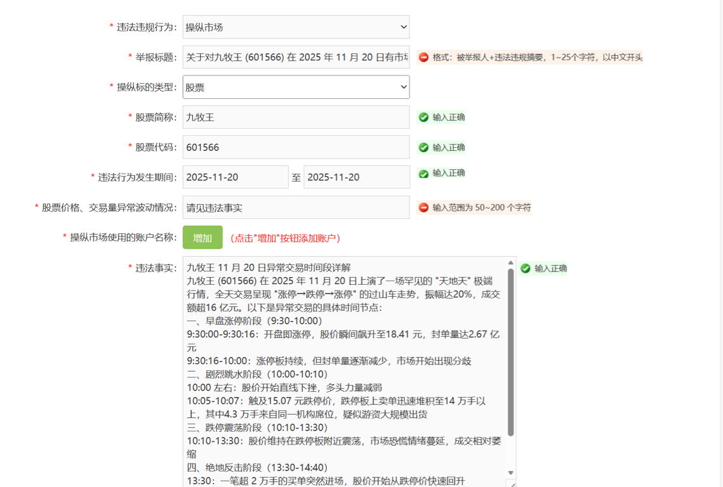
Task: Click the red error icon beside 输入范围为 50~200 个字符
Action: (423, 207)
